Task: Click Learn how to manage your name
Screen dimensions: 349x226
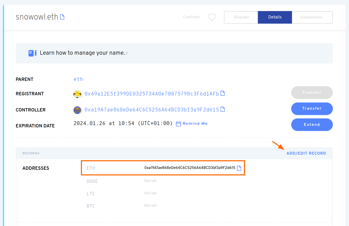Action: 82,53
